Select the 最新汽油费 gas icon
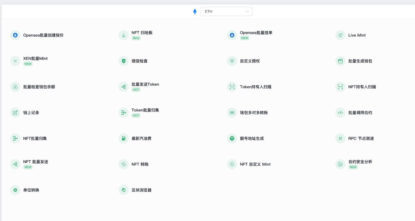This screenshot has width=415, height=221. pos(123,138)
